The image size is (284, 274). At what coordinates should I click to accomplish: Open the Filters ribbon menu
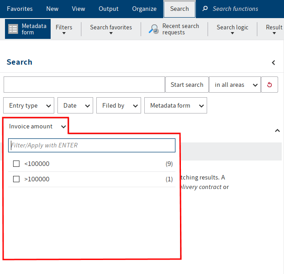click(x=64, y=29)
